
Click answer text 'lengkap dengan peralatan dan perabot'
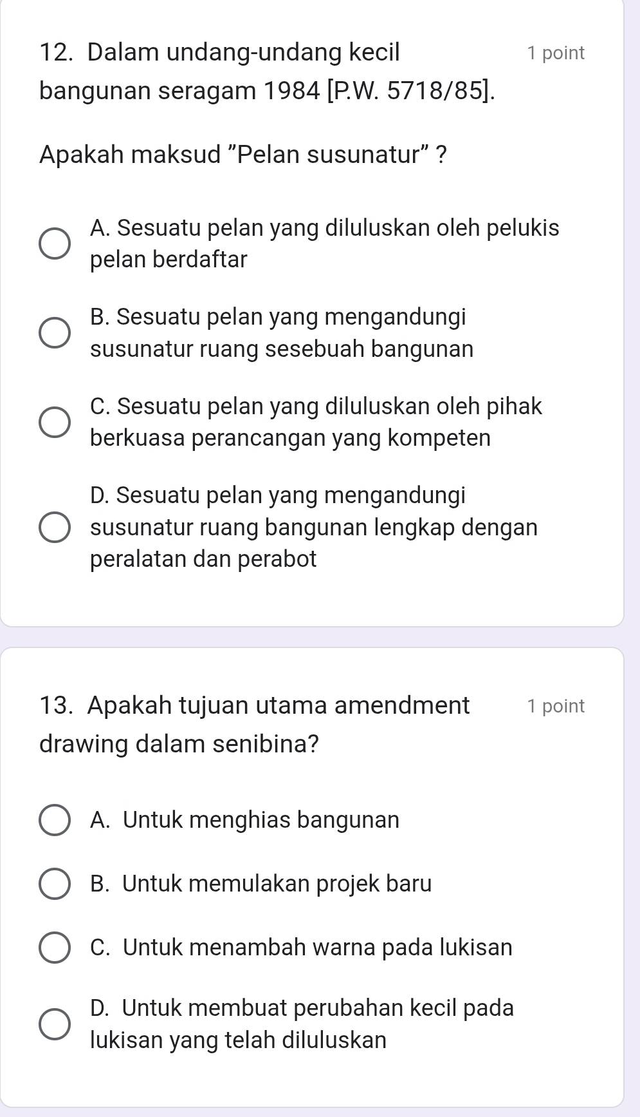click(x=313, y=542)
